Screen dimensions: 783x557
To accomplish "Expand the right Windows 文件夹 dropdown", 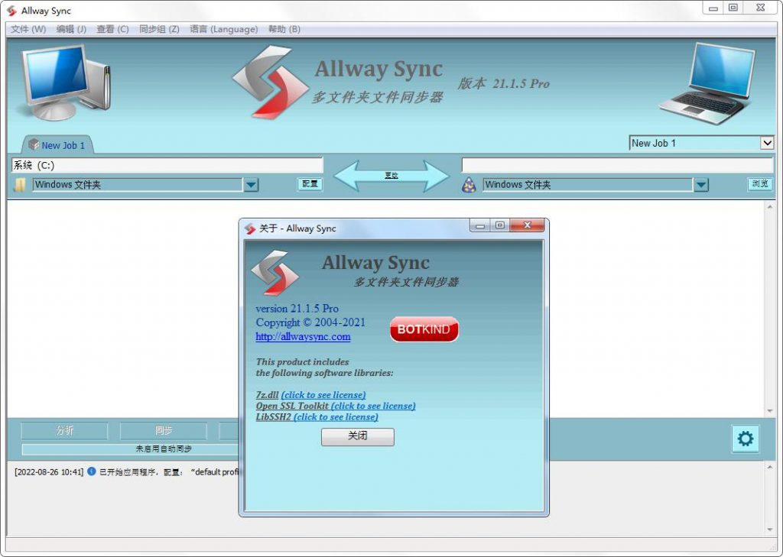I will pyautogui.click(x=701, y=184).
